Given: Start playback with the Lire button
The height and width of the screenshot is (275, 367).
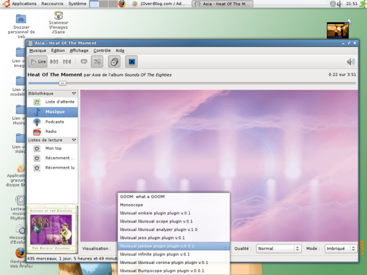Looking at the screenshot, I should (x=38, y=62).
